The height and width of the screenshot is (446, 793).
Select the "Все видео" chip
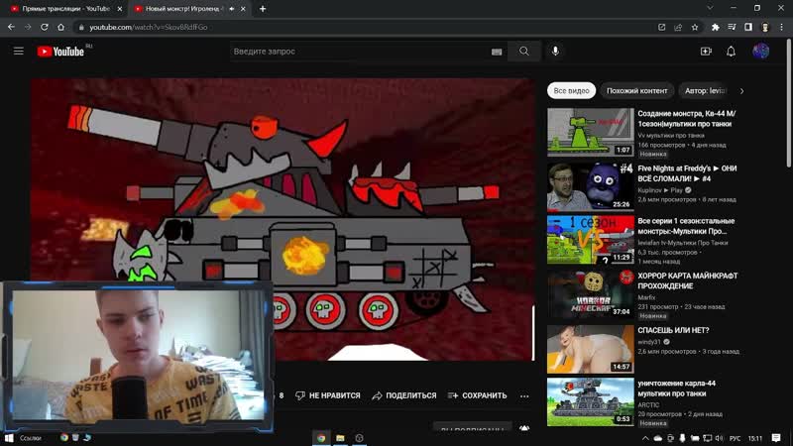(x=571, y=91)
